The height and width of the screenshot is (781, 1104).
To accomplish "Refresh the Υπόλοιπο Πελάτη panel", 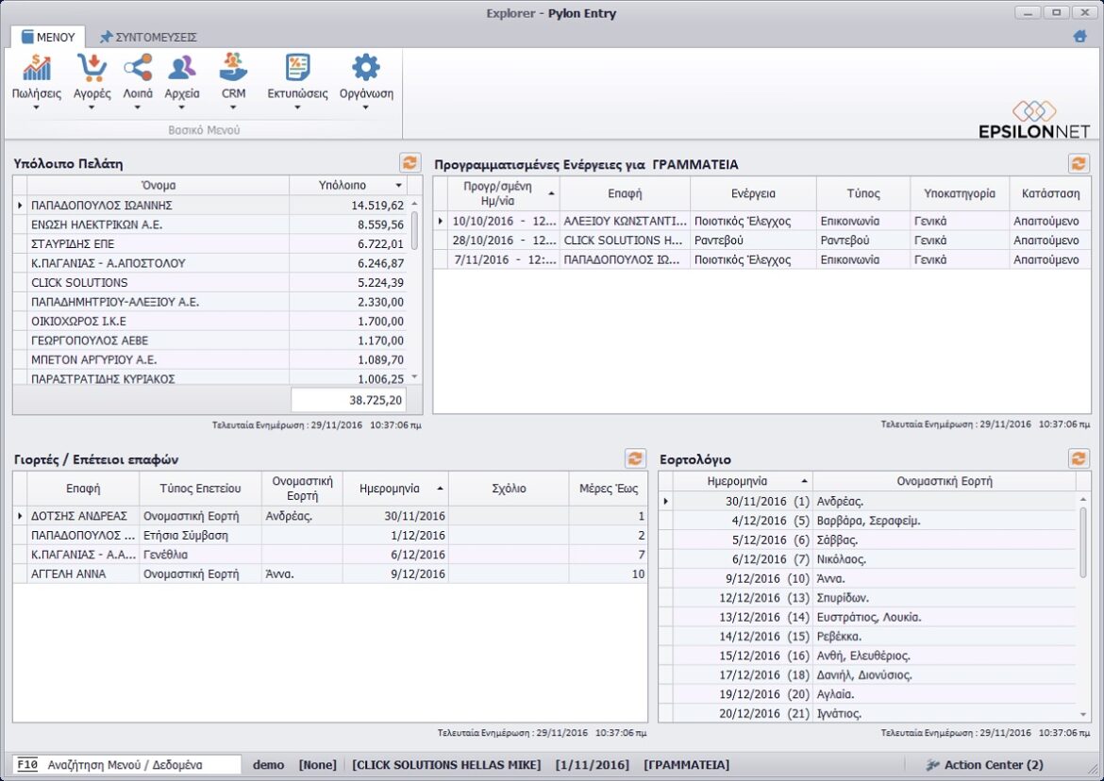I will [x=410, y=162].
